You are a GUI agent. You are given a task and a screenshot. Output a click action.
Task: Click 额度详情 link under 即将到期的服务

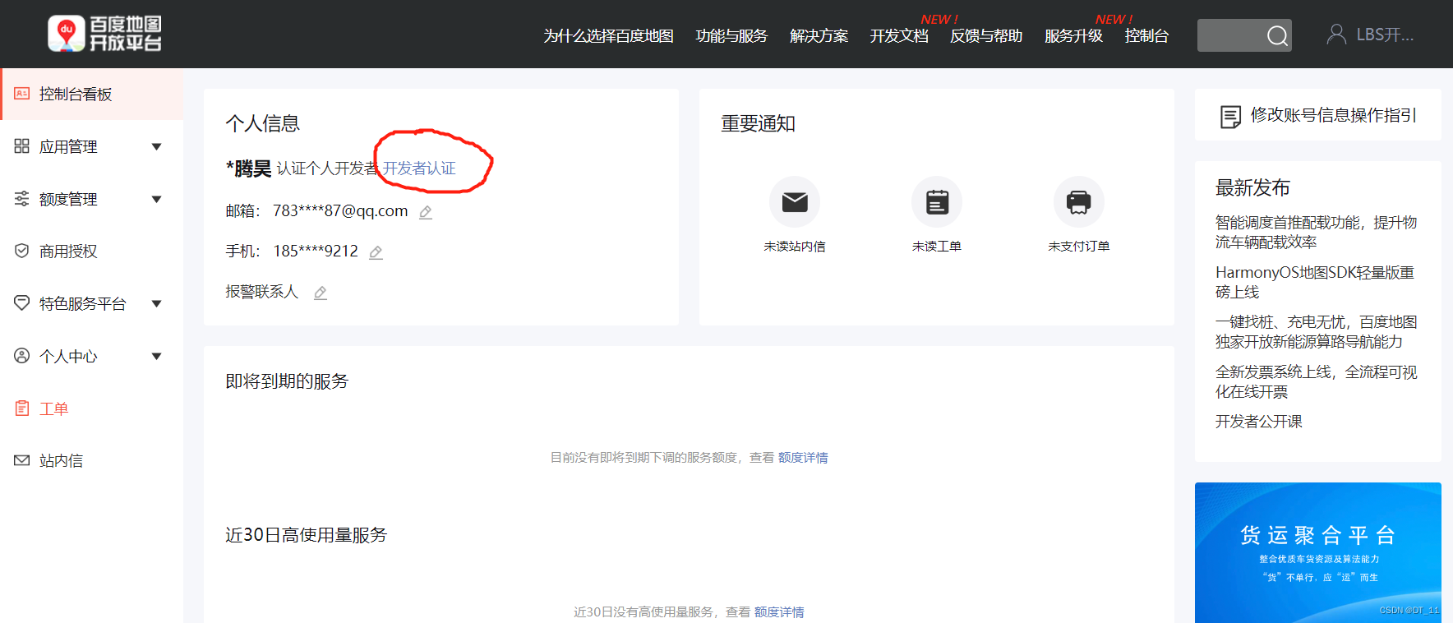(x=803, y=458)
